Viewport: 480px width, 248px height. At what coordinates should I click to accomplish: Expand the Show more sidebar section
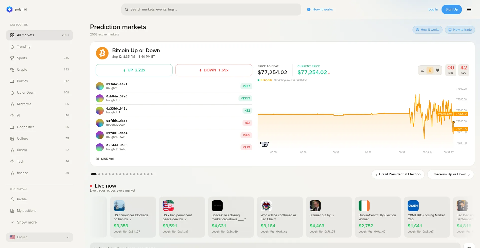click(39, 222)
